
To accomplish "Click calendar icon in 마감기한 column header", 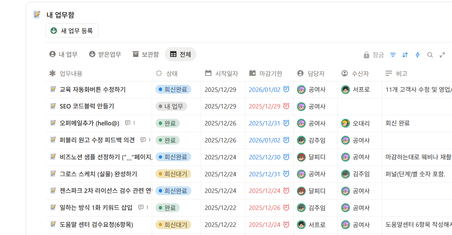I will tap(252, 73).
